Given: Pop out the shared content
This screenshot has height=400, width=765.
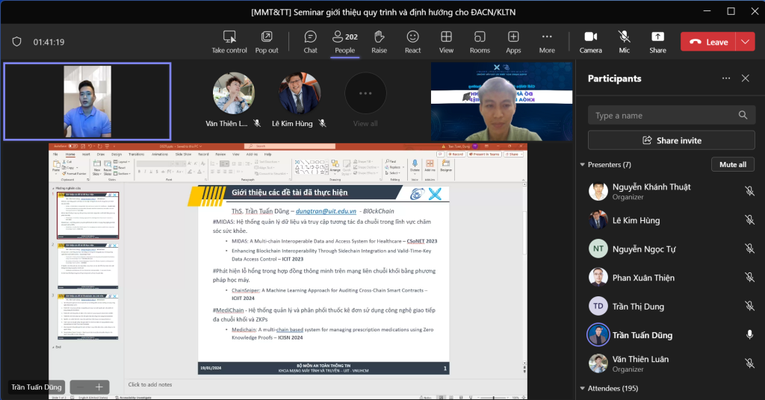Looking at the screenshot, I should point(267,42).
